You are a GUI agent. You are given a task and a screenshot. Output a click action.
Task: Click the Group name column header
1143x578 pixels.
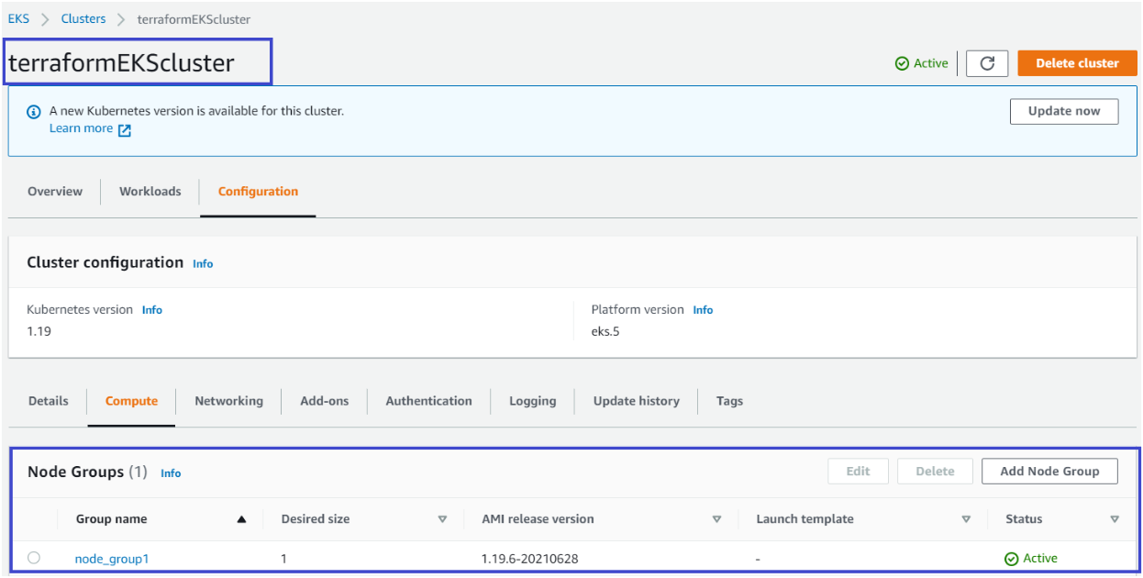click(111, 519)
